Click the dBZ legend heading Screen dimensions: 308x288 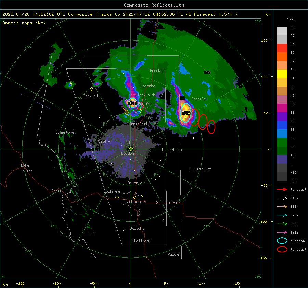pyautogui.click(x=290, y=18)
